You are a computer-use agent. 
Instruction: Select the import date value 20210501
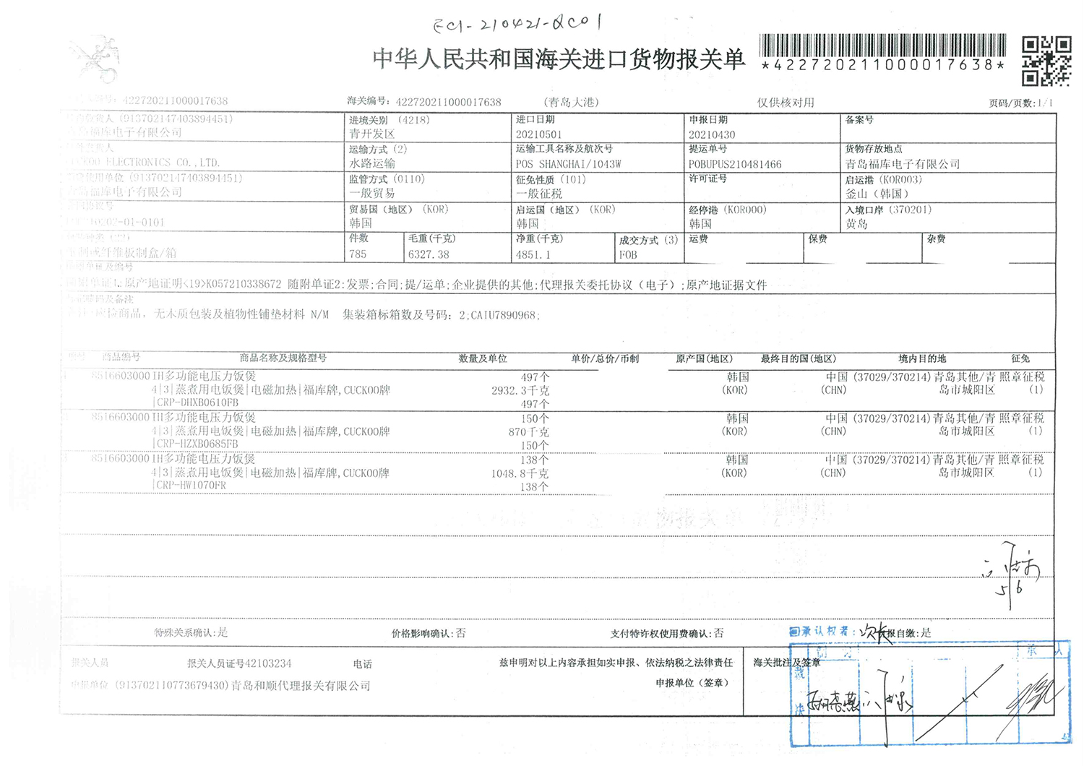coord(538,134)
